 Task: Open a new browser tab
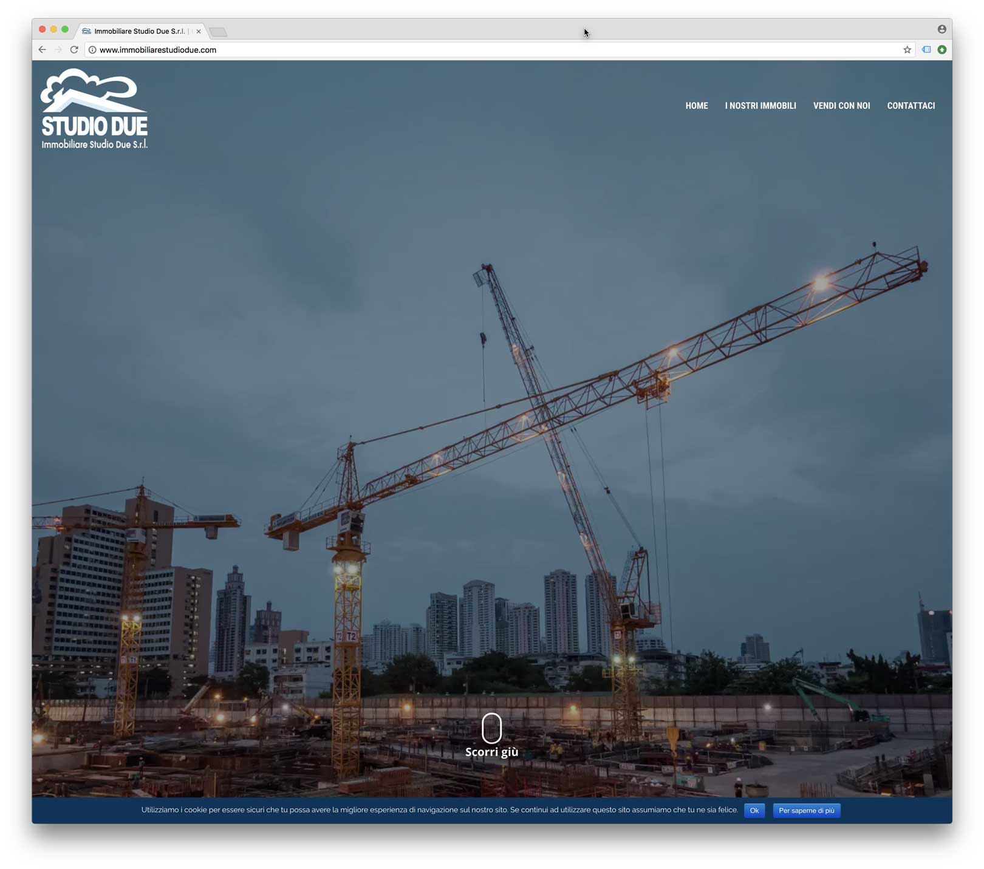(218, 32)
